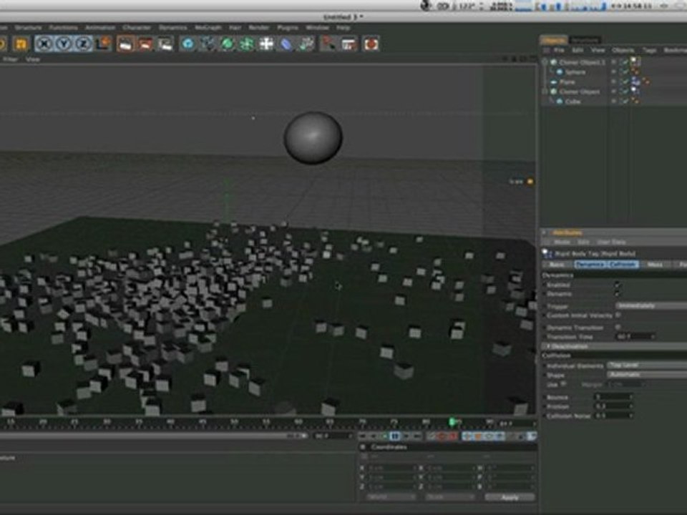Toggle the X axis lock icon
The height and width of the screenshot is (515, 687).
(x=44, y=44)
